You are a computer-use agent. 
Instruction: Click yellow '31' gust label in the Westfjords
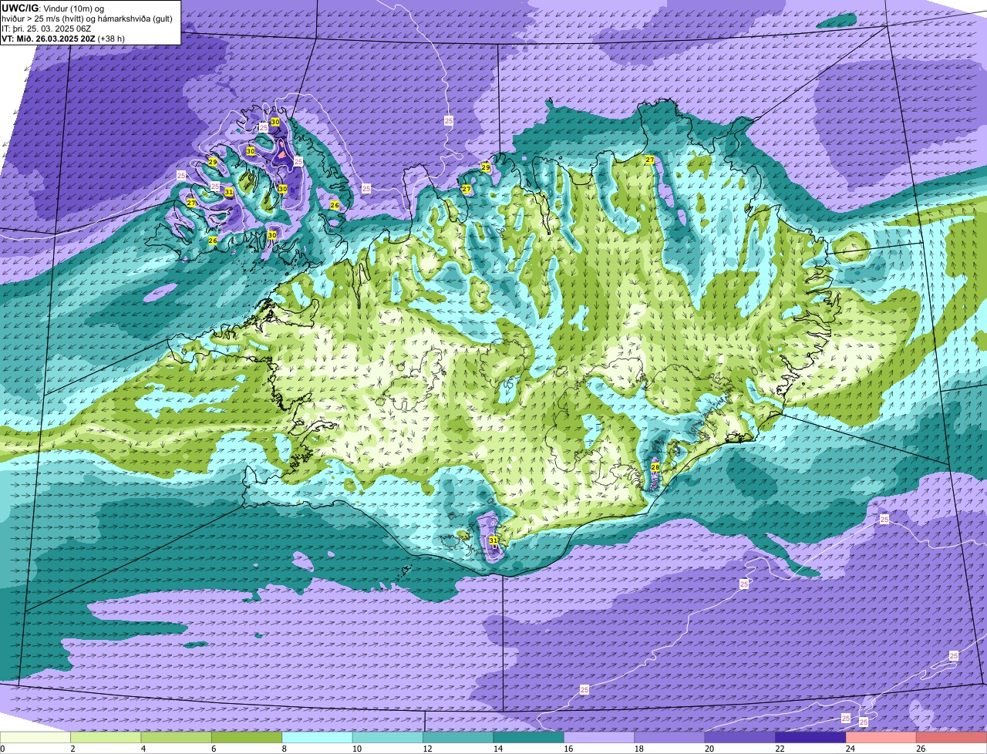pyautogui.click(x=229, y=192)
